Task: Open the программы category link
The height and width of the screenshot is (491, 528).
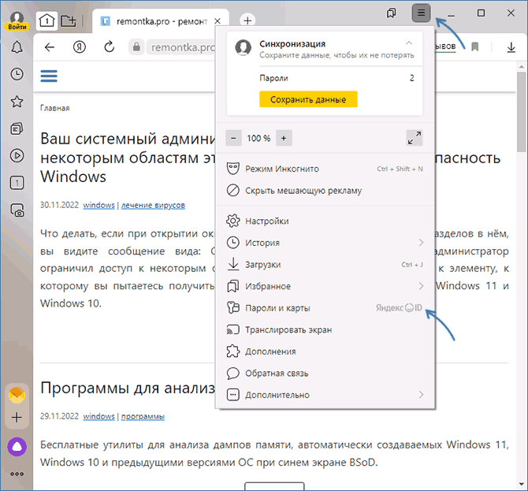Action: pos(143,416)
